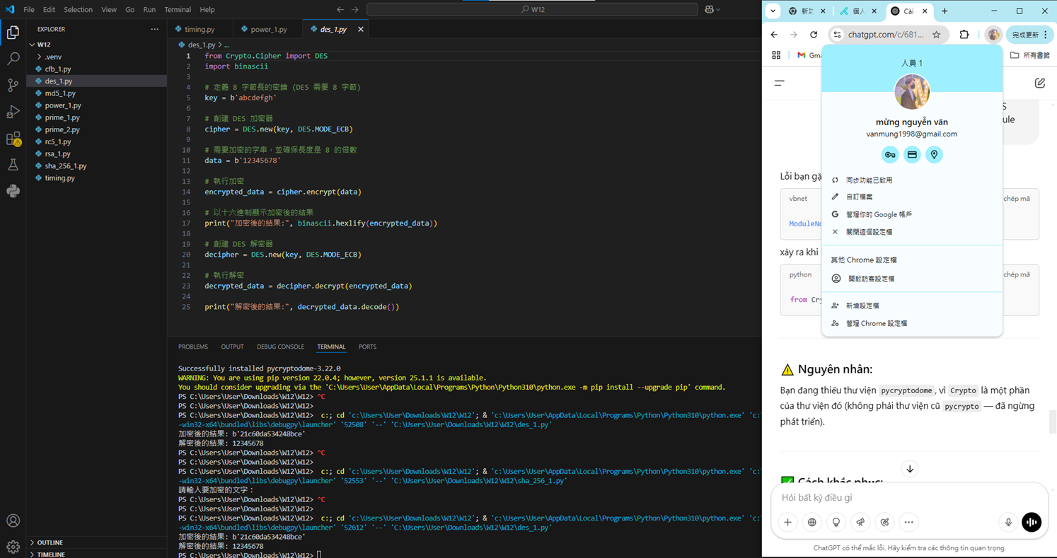
Task: Switch to the DEBUG CONSOLE panel tab
Action: point(280,347)
